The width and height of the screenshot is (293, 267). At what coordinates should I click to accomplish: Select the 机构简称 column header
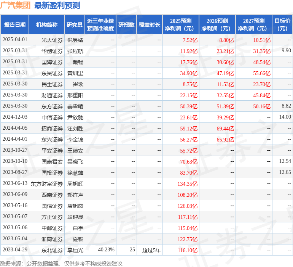coord(47,24)
